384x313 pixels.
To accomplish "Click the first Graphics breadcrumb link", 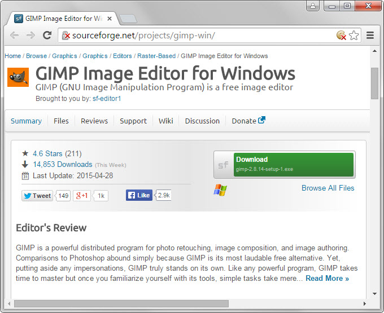I will coord(64,56).
